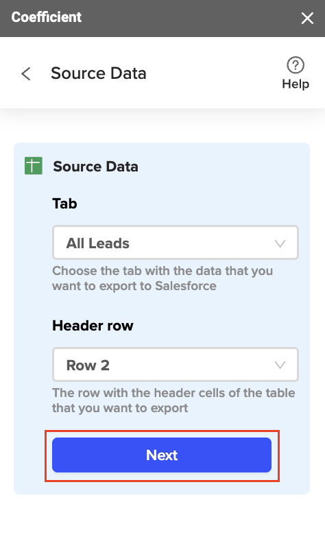Click the Coefficient title in header bar

pos(47,17)
